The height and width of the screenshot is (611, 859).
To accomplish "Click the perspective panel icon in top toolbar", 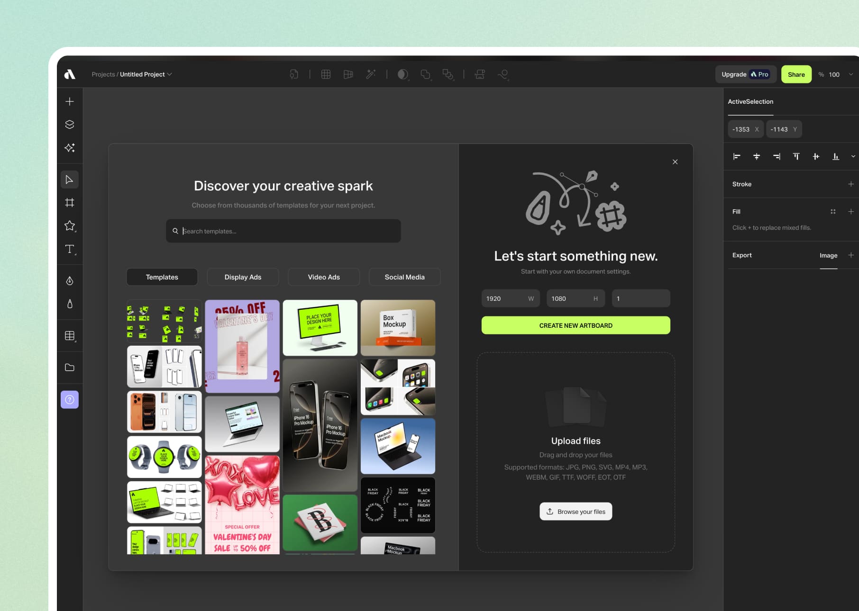I will [348, 74].
